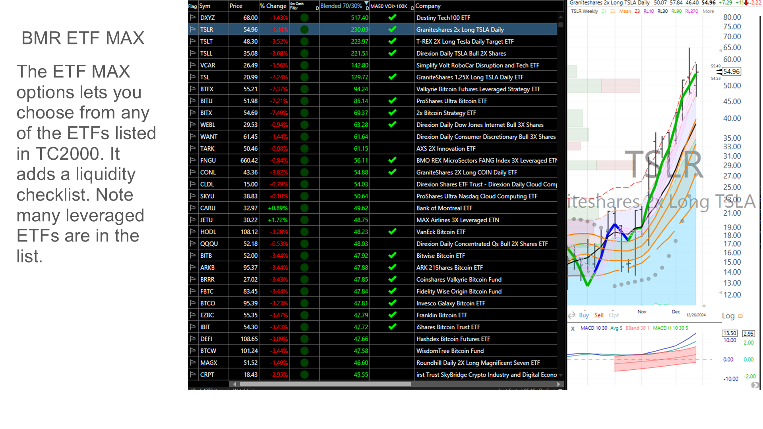Toggle Log scaling on the price chart
Image resolution: width=763 pixels, height=429 pixels.
729,316
